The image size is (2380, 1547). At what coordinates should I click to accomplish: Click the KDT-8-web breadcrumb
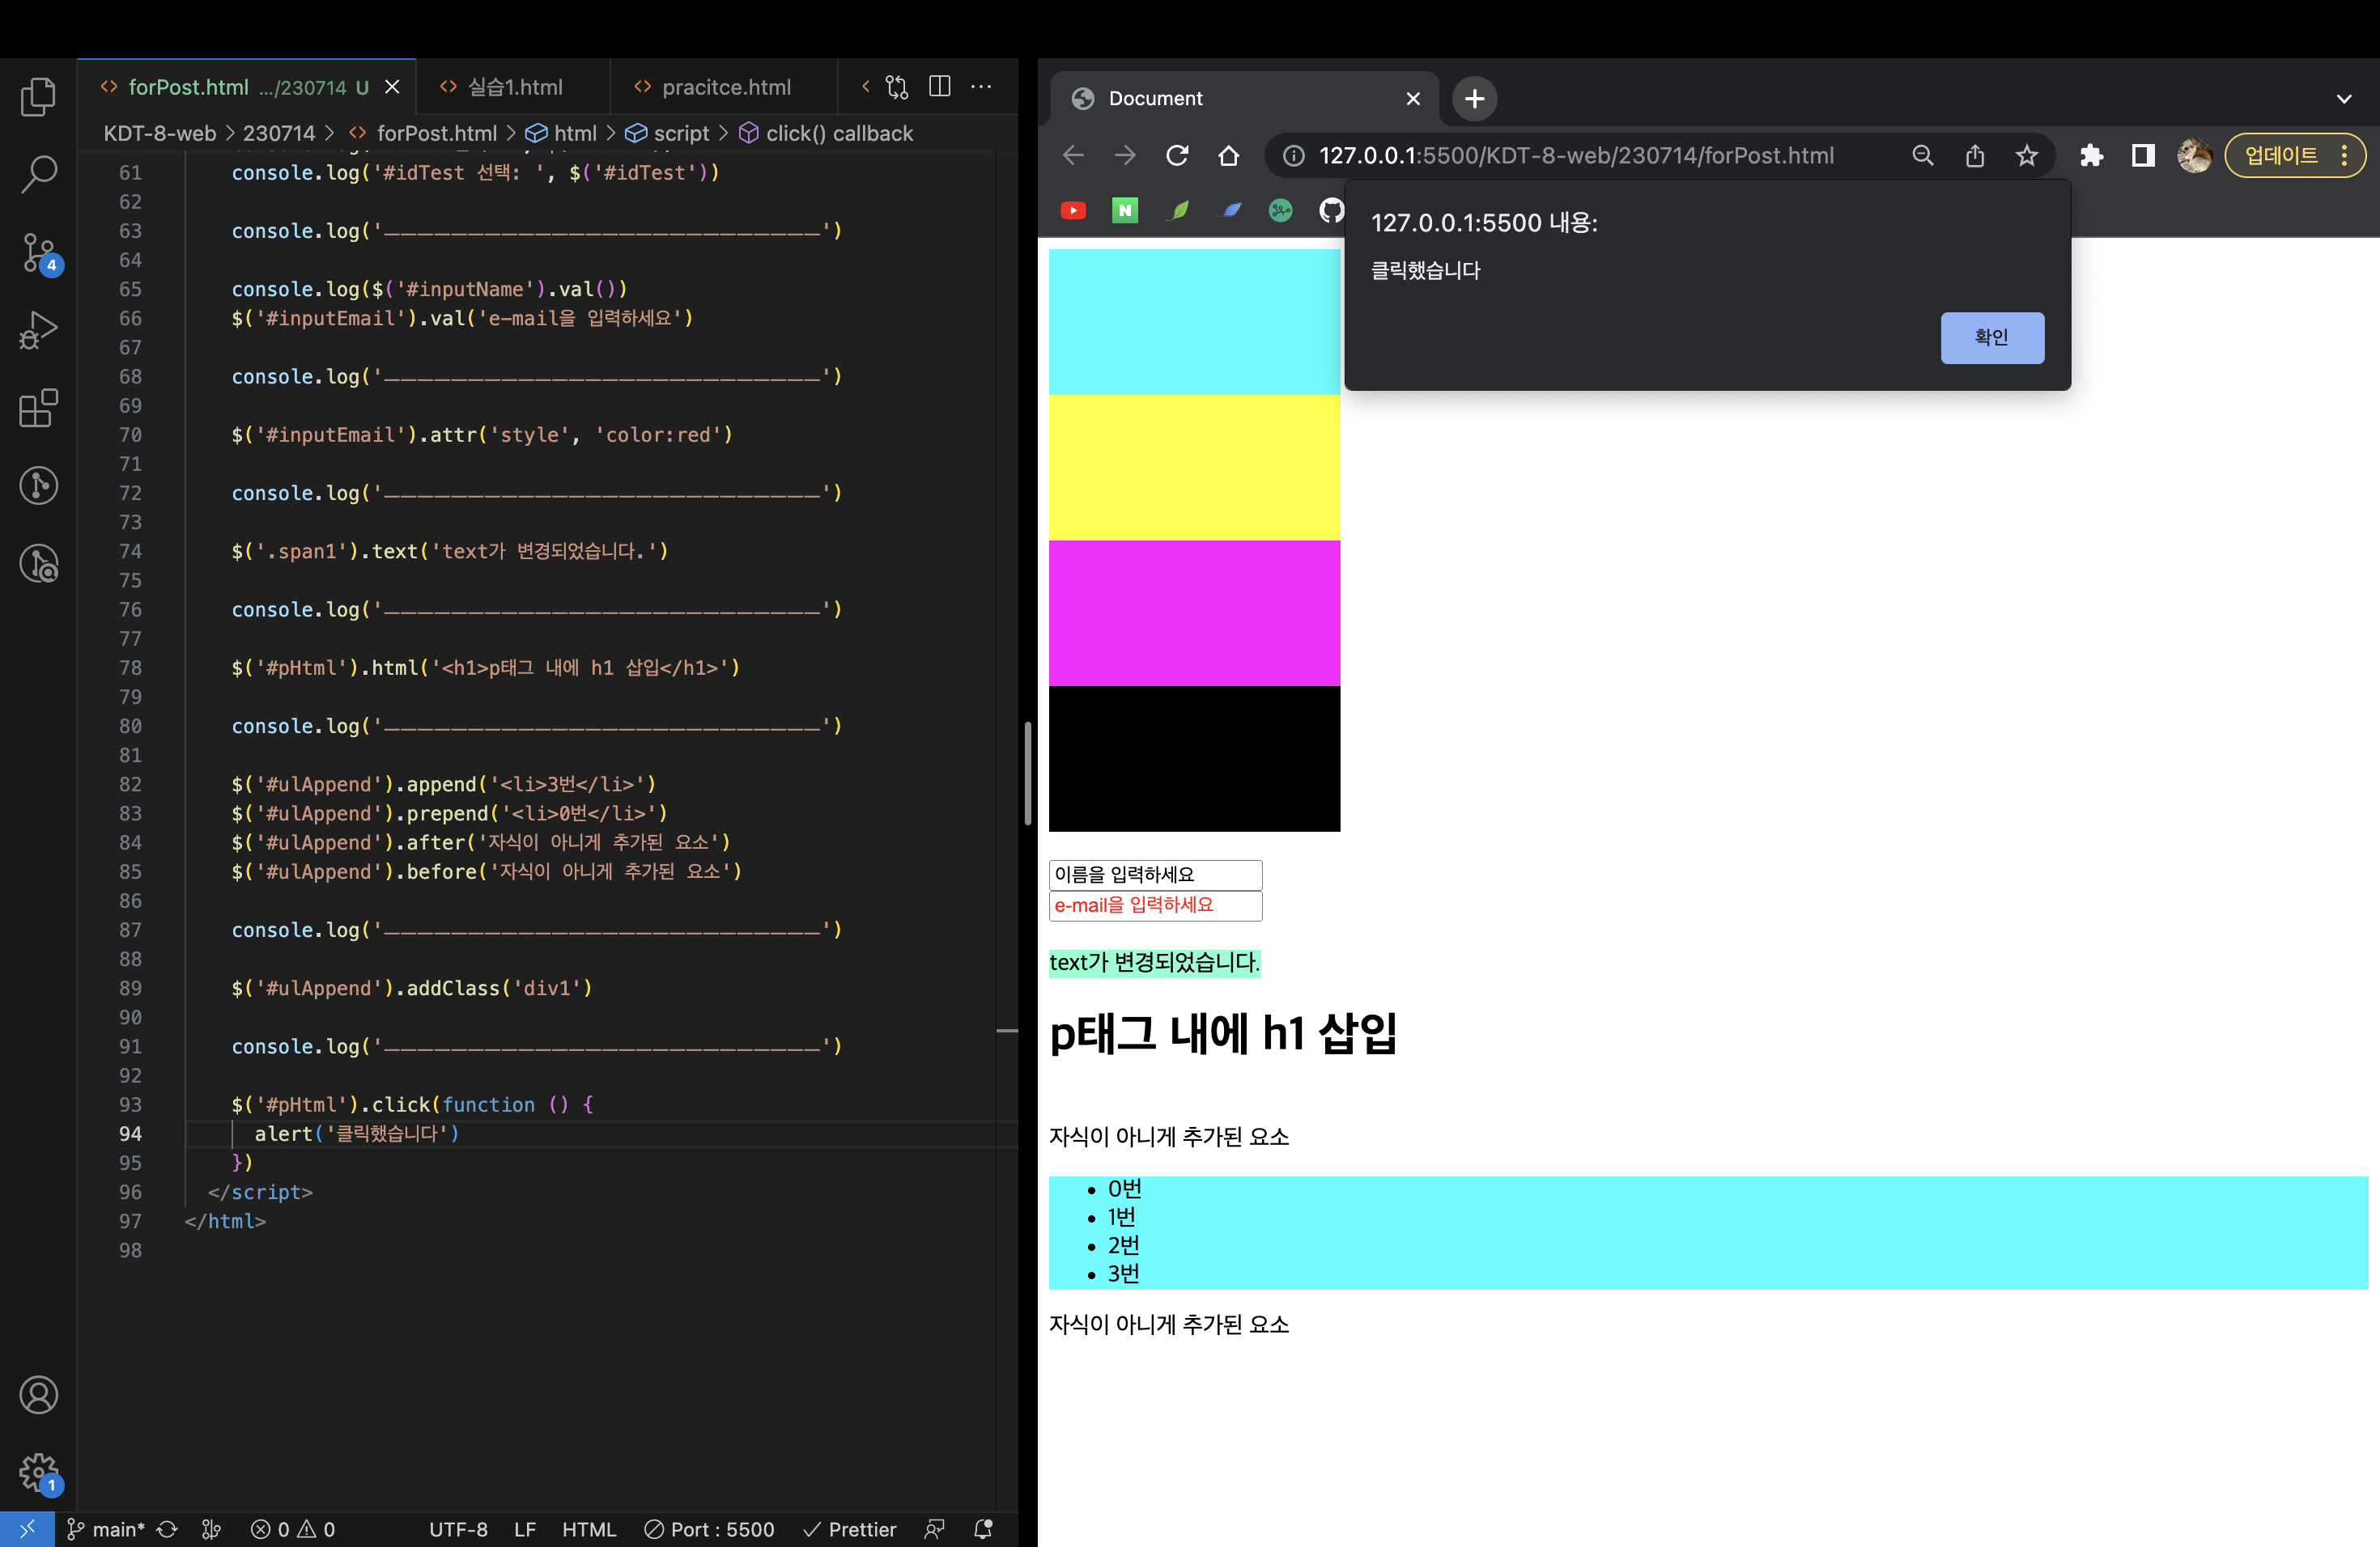159,133
